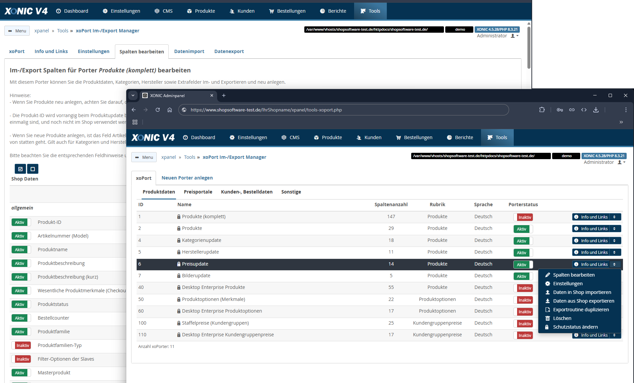Click the downloads icon in browser toolbar
Screen dimensions: 634x383
click(x=596, y=110)
